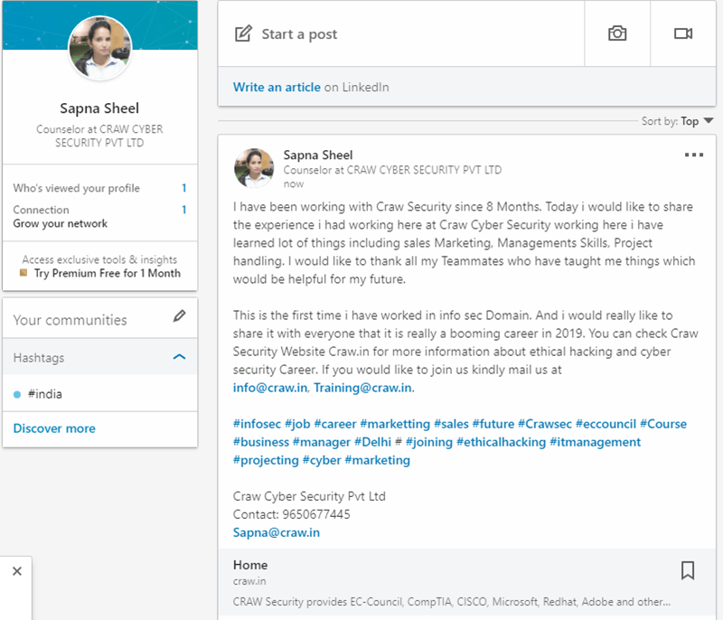This screenshot has width=723, height=620.
Task: Click the 'now' post timestamp
Action: tap(294, 184)
